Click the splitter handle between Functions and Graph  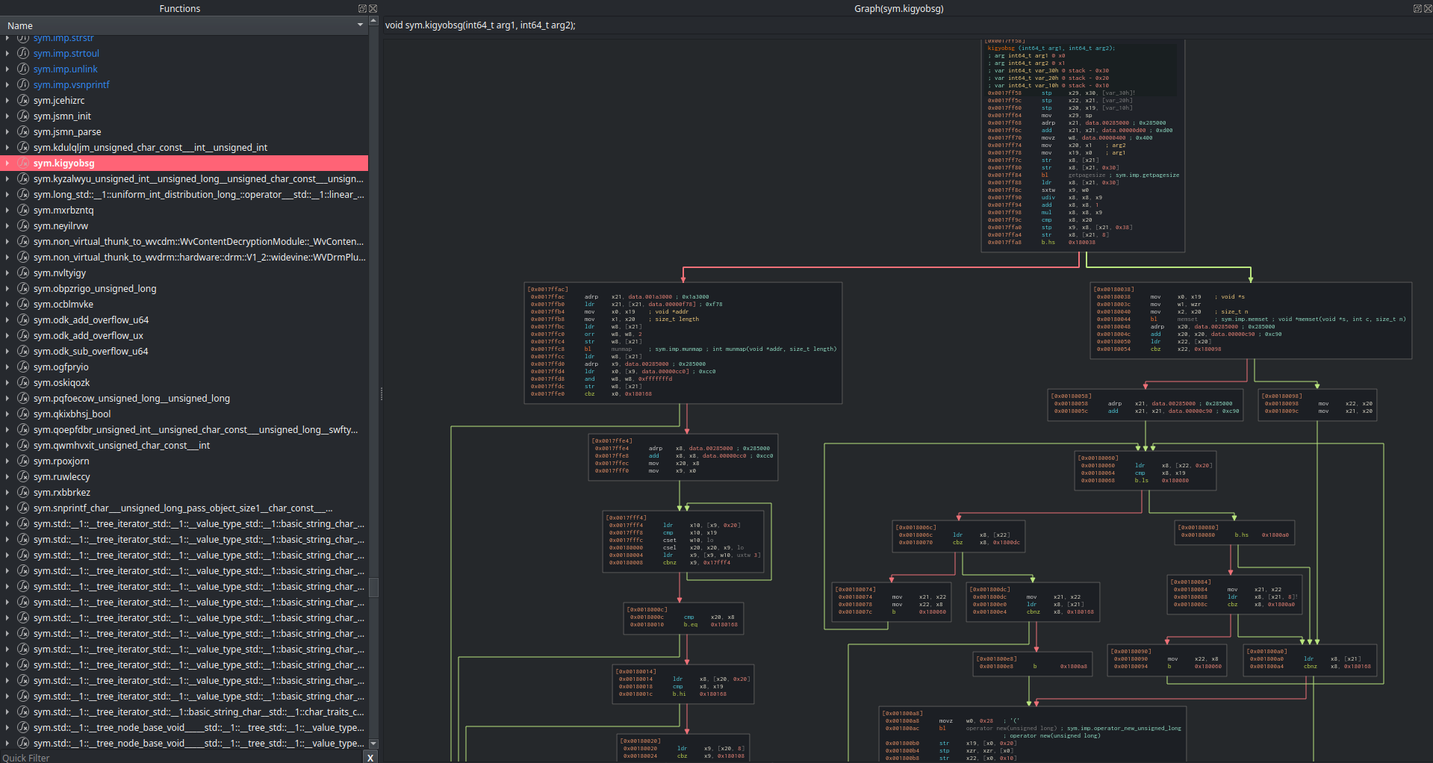point(381,393)
